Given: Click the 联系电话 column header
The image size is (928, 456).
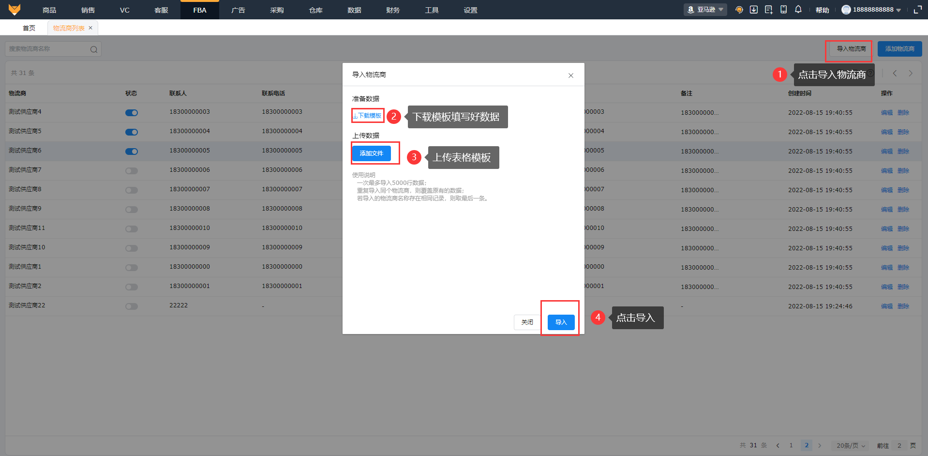Looking at the screenshot, I should (273, 93).
